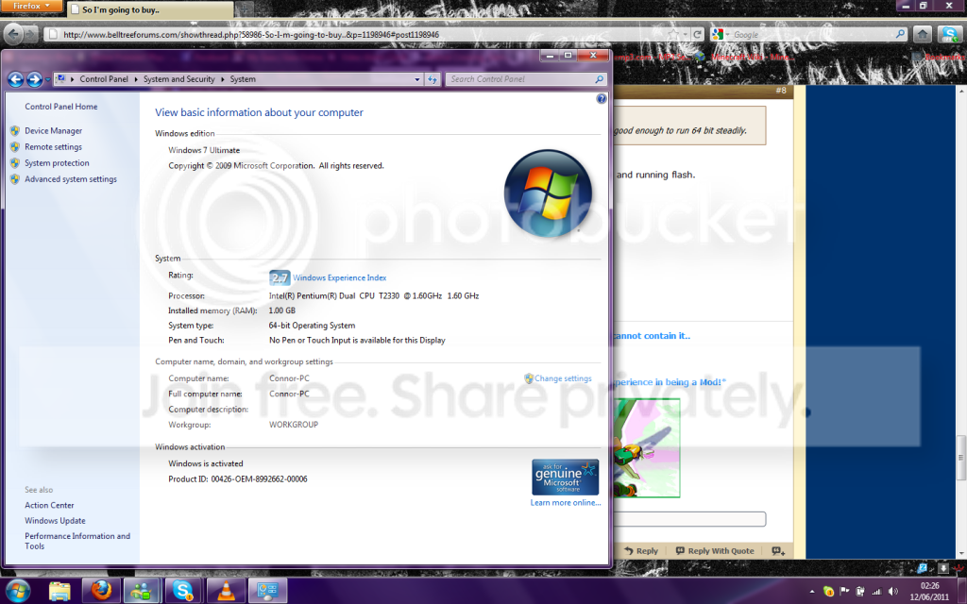Bookmark this page with the star icon
The image size is (967, 604).
pyautogui.click(x=673, y=35)
